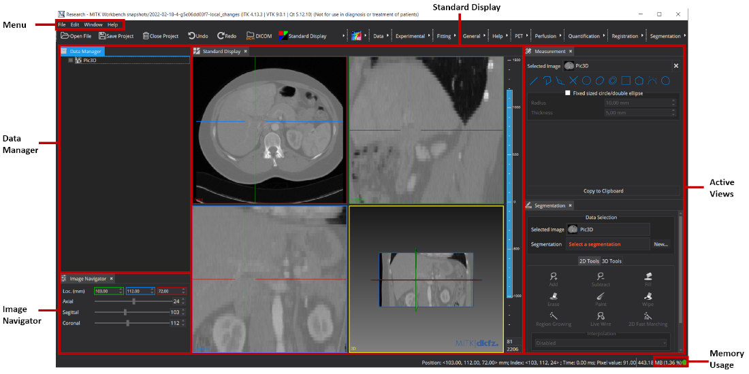Open the Edit menu
The width and height of the screenshot is (749, 374).
click(74, 24)
